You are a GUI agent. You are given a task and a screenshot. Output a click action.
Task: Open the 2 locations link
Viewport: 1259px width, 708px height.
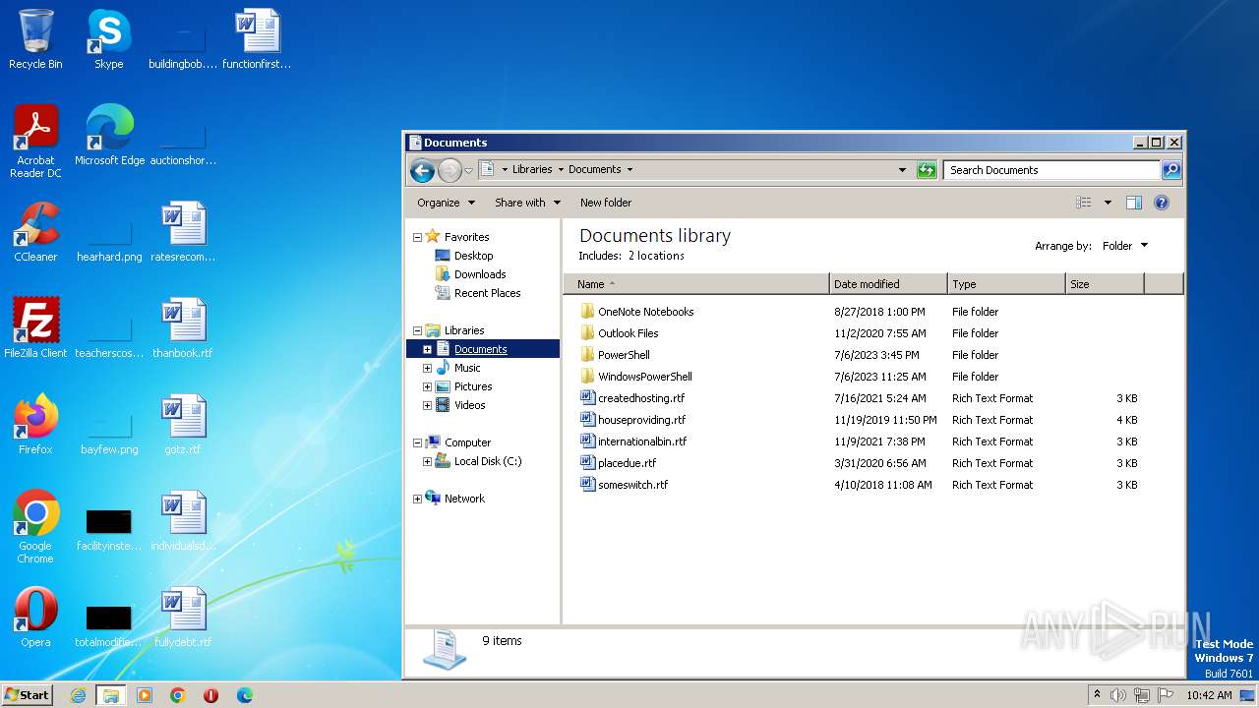(x=656, y=256)
